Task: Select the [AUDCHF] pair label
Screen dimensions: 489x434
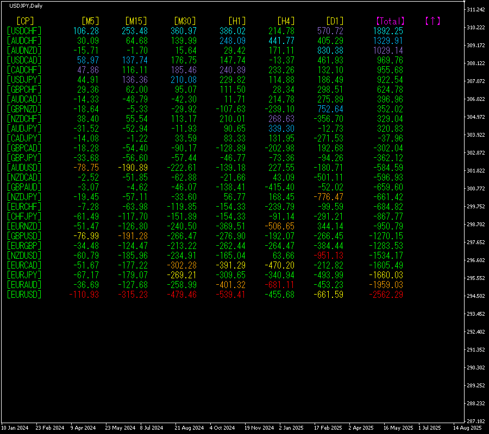Action: (24, 41)
